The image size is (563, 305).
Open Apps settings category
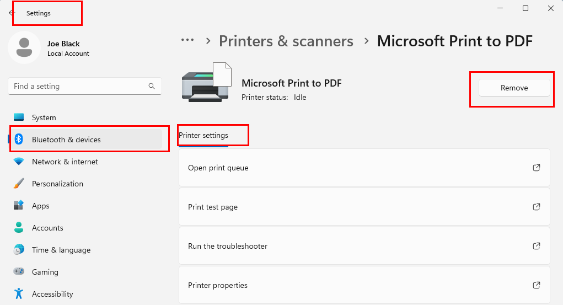pyautogui.click(x=85, y=206)
